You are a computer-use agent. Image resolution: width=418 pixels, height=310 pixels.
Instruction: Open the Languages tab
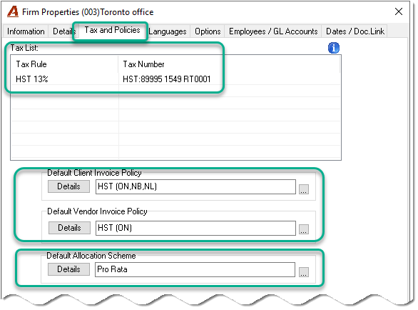(168, 31)
